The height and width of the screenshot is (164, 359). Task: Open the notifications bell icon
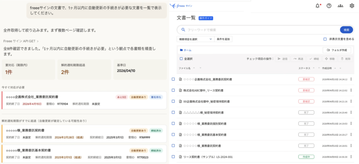[318, 6]
